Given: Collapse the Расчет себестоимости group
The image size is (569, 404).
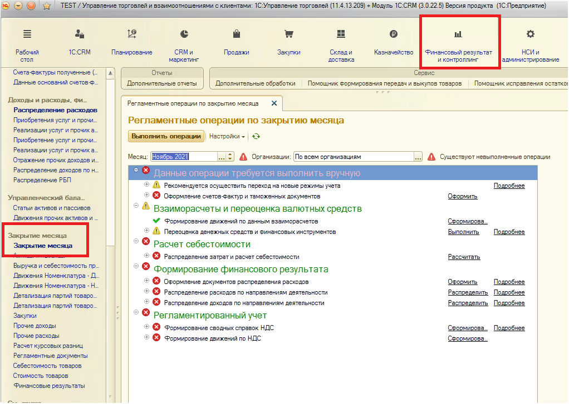Looking at the screenshot, I should (x=136, y=241).
